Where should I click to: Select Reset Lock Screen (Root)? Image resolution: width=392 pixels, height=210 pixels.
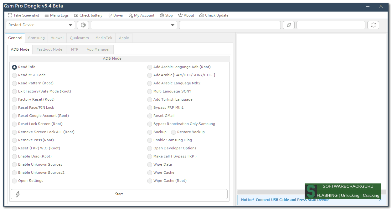click(x=37, y=124)
